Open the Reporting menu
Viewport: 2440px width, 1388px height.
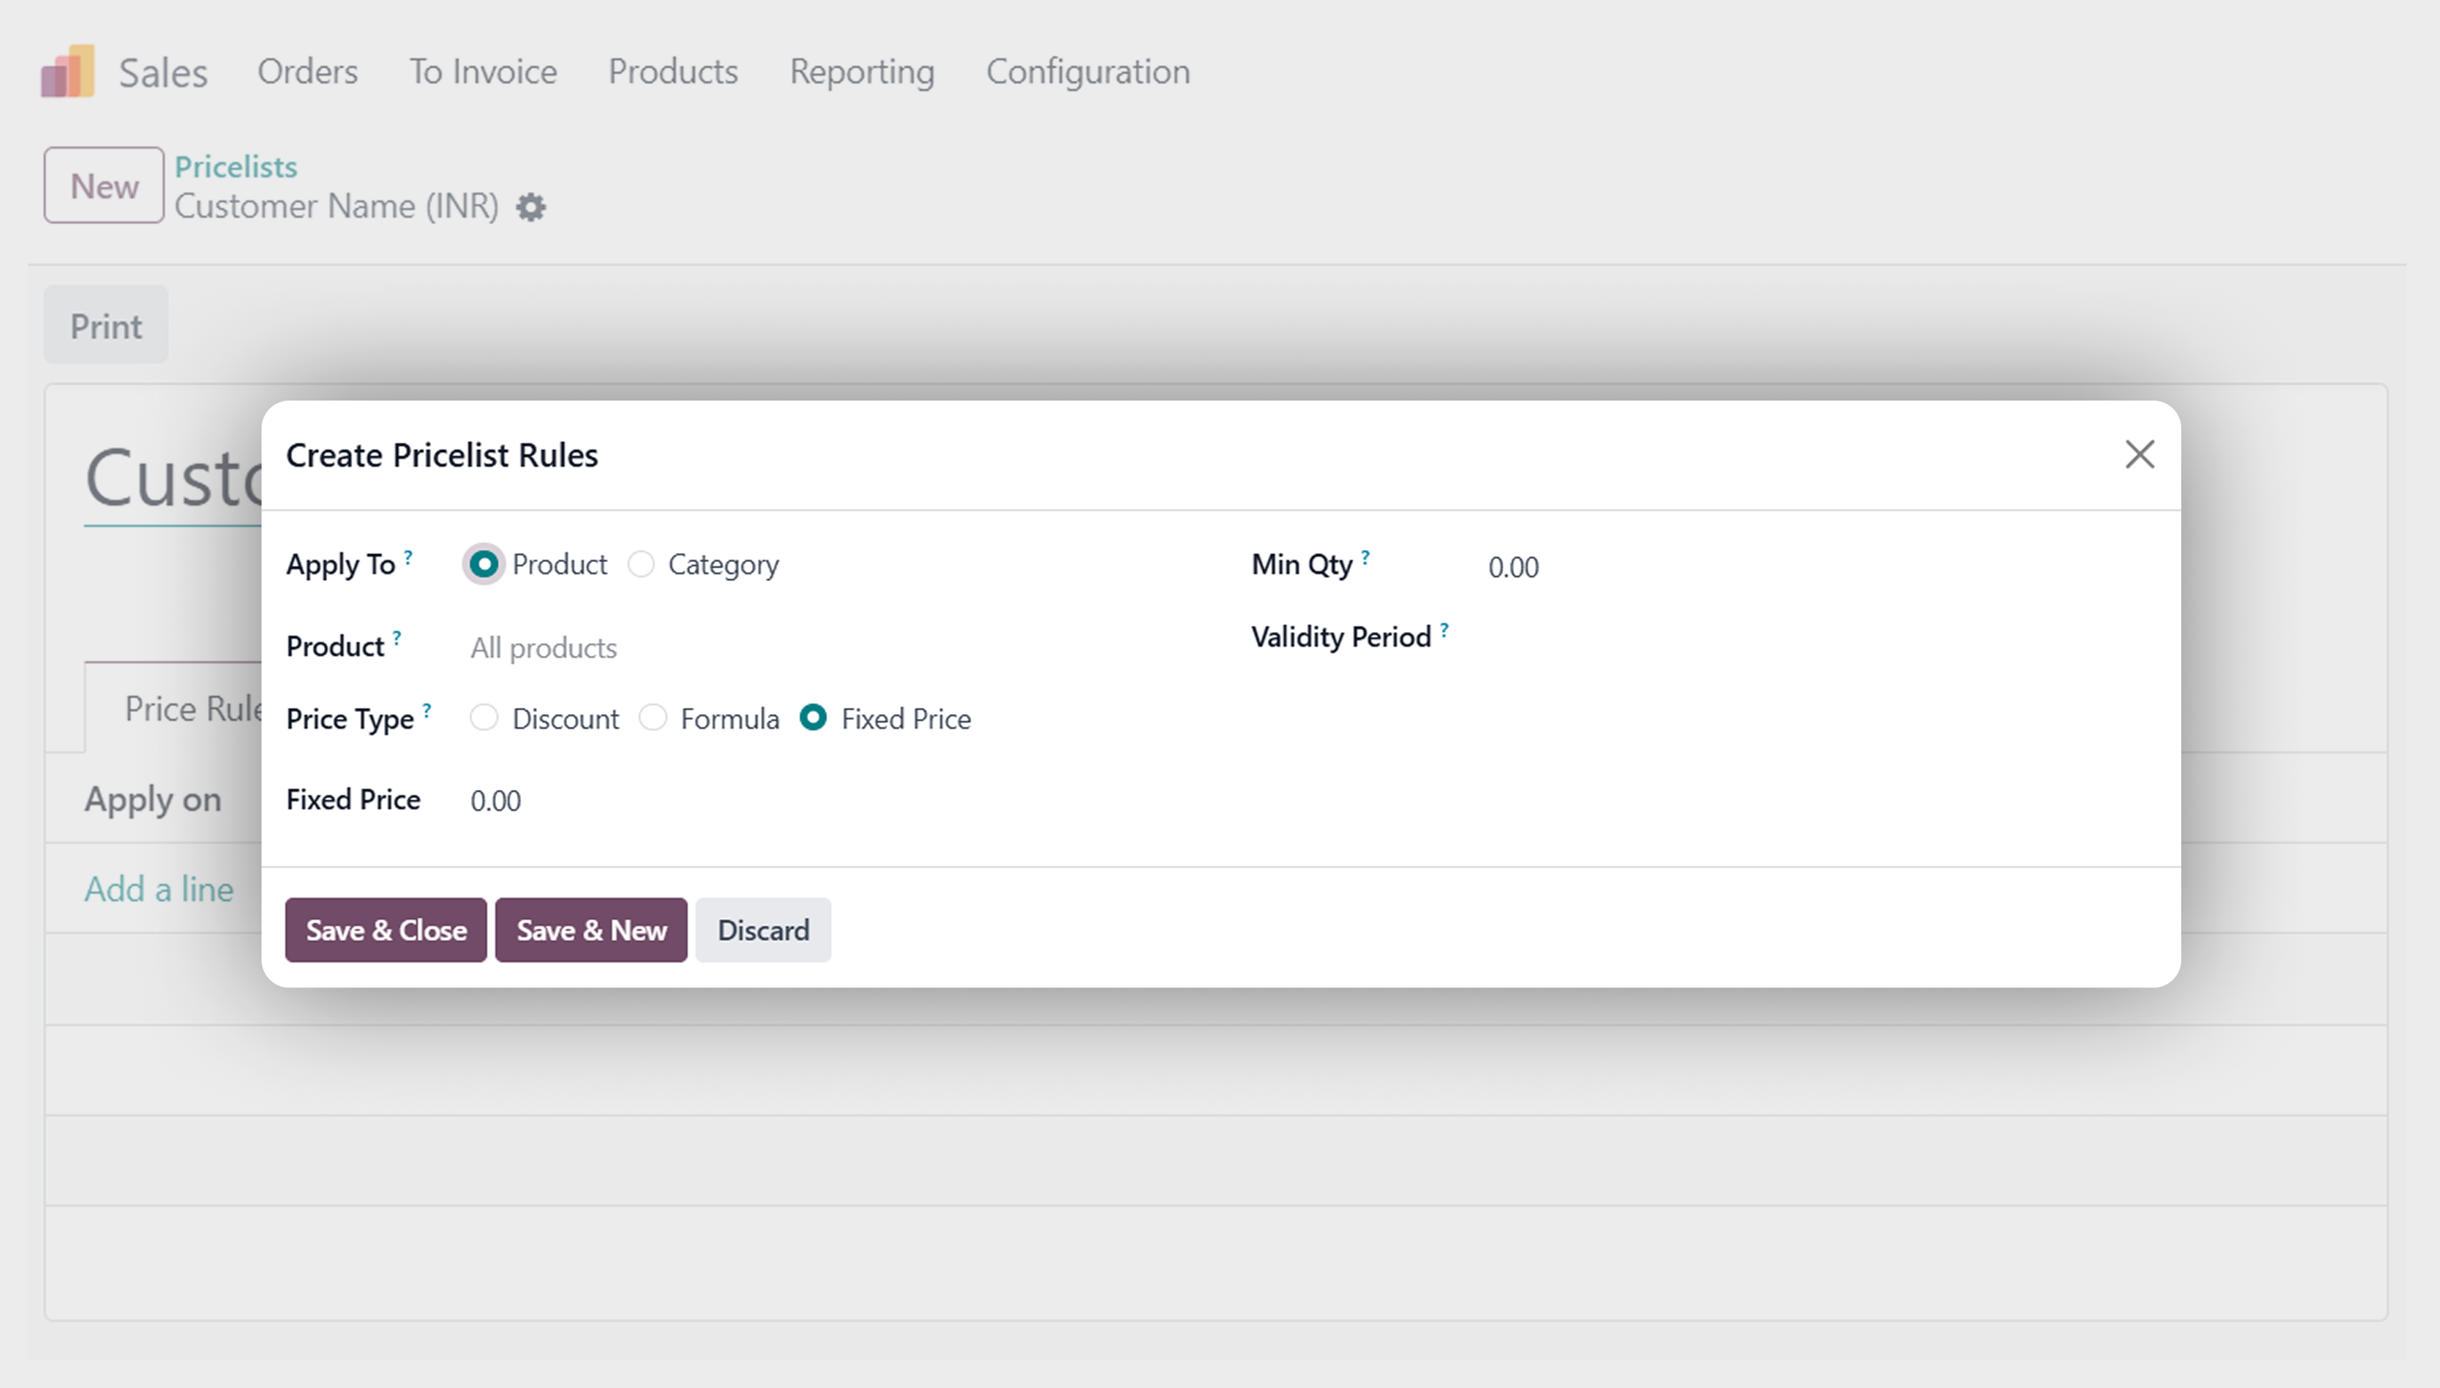(x=862, y=72)
